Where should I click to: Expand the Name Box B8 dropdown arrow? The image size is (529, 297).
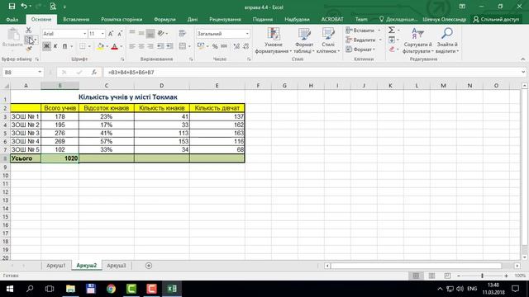tap(40, 72)
